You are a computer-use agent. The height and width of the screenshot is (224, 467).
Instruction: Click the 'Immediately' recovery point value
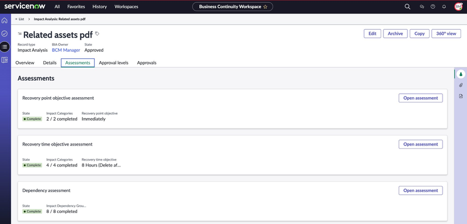click(93, 119)
